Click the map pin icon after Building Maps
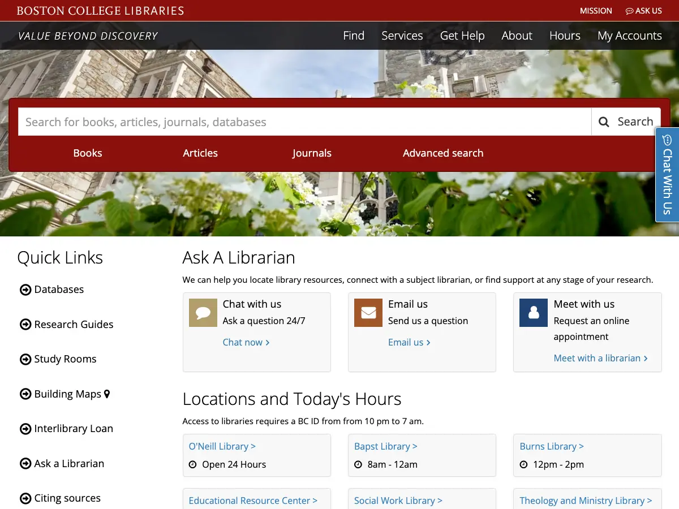Viewport: 679px width, 509px height. coord(107,394)
